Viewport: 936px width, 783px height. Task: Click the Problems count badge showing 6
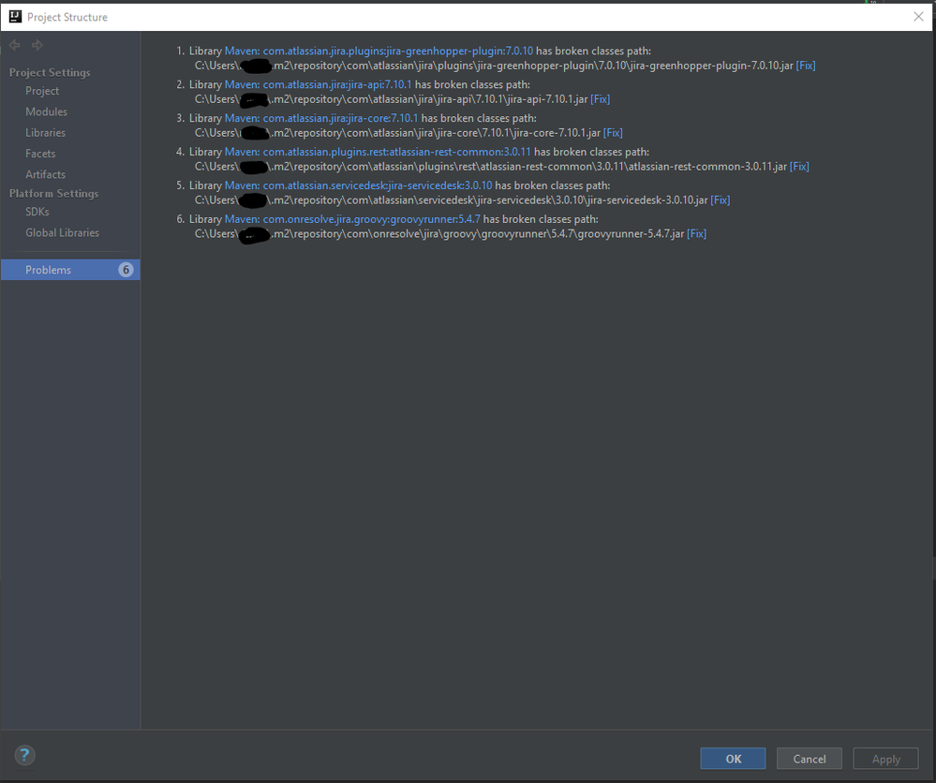click(x=126, y=270)
